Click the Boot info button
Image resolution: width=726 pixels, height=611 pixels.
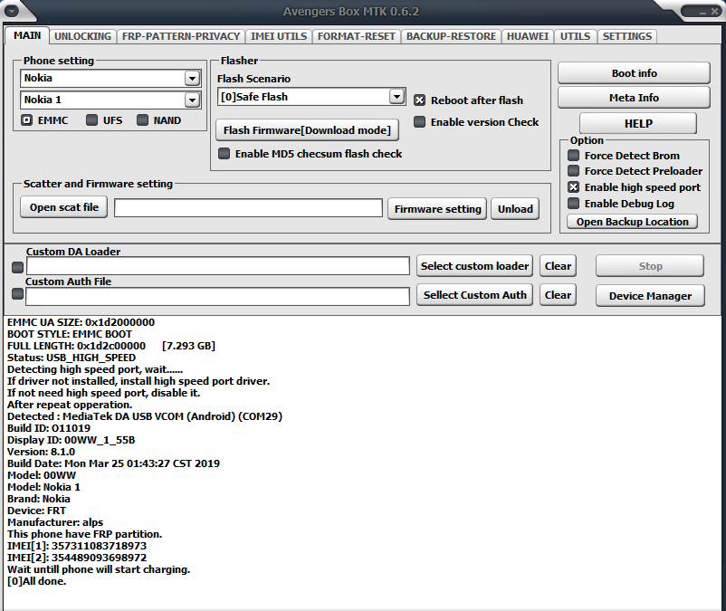click(634, 73)
